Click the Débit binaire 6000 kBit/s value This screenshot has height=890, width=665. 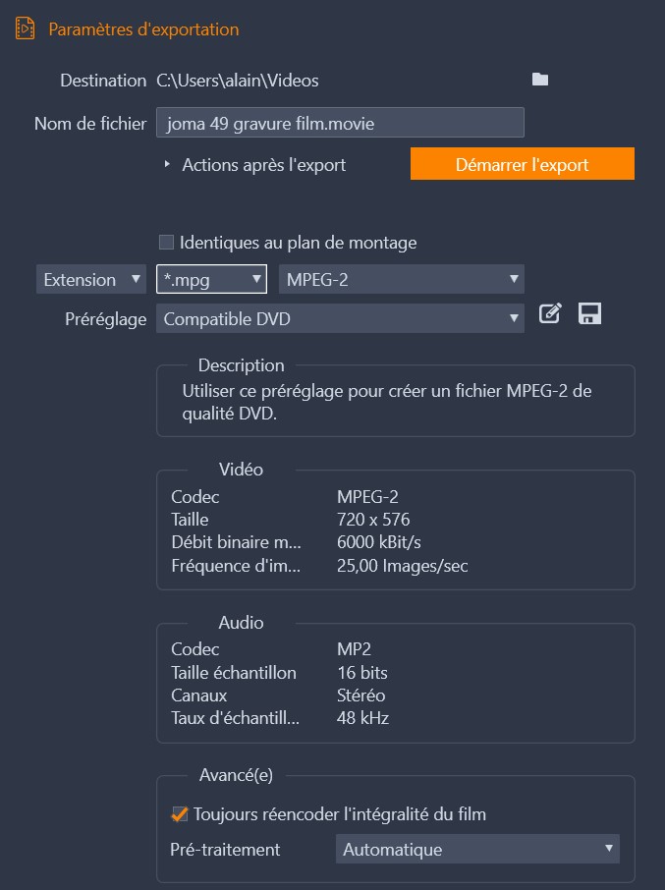pos(380,542)
